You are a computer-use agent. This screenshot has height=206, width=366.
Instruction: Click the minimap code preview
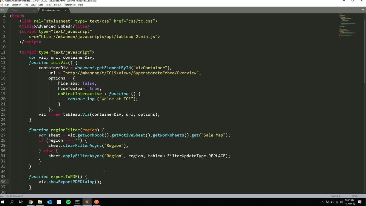pos(347,26)
